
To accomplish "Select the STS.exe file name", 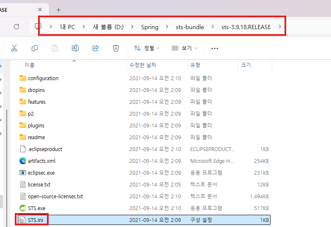I will [36, 208].
